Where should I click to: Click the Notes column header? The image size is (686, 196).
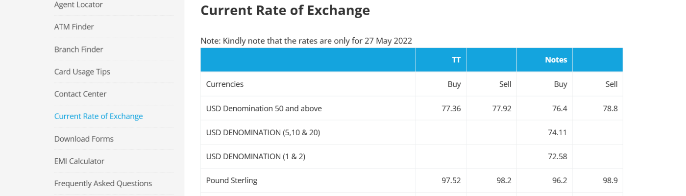[556, 60]
